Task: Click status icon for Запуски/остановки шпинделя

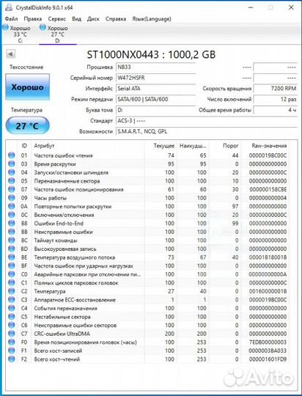Action: coord(12,172)
